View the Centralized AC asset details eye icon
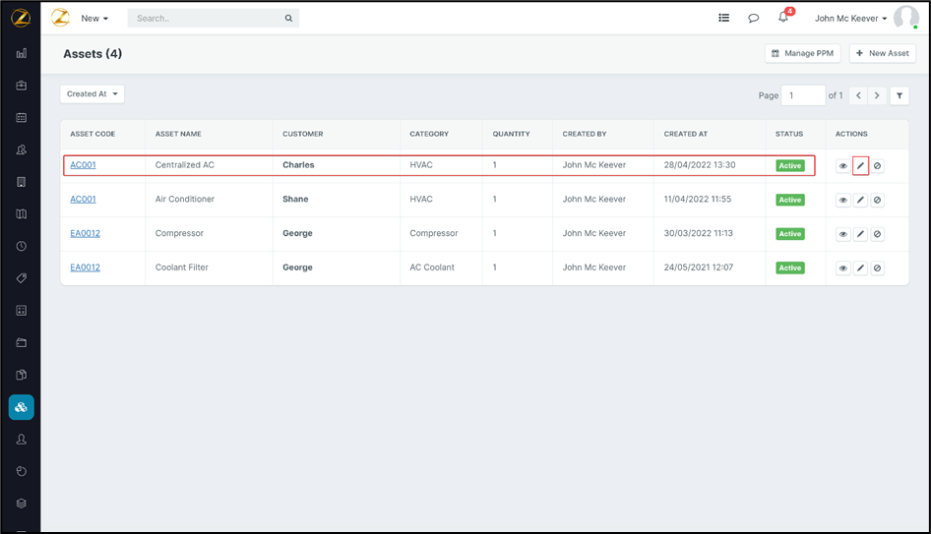The width and height of the screenshot is (931, 534). [842, 166]
